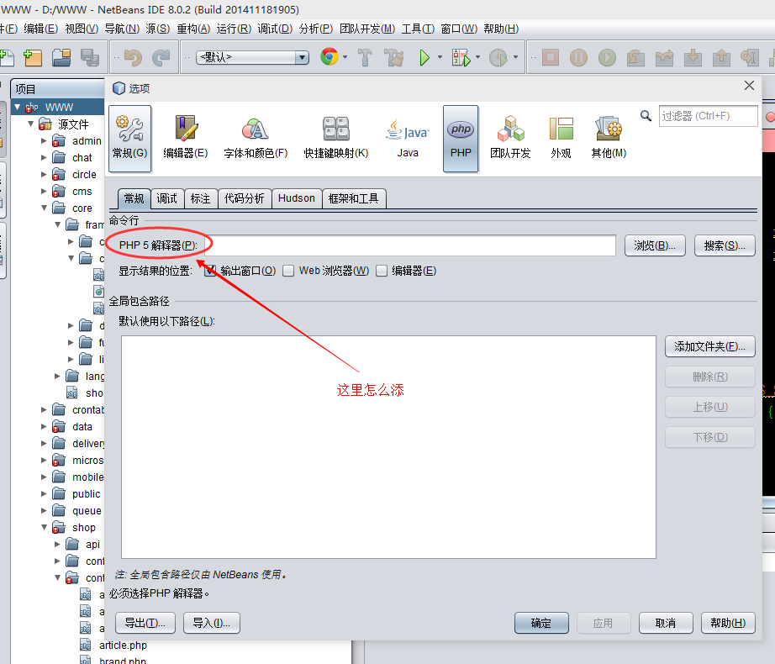Click the Step Over debugger icon

point(635,58)
